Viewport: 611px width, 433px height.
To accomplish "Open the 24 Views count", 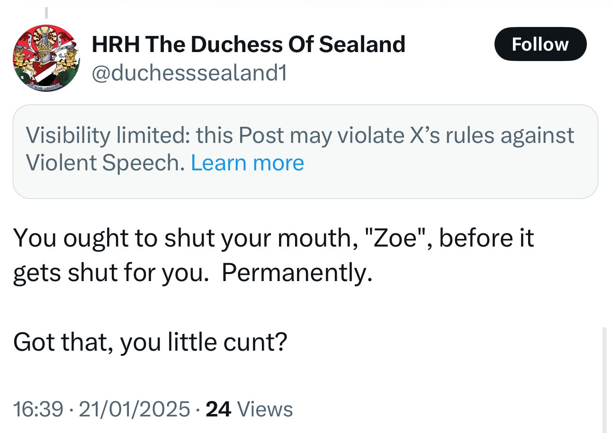I will (x=249, y=409).
